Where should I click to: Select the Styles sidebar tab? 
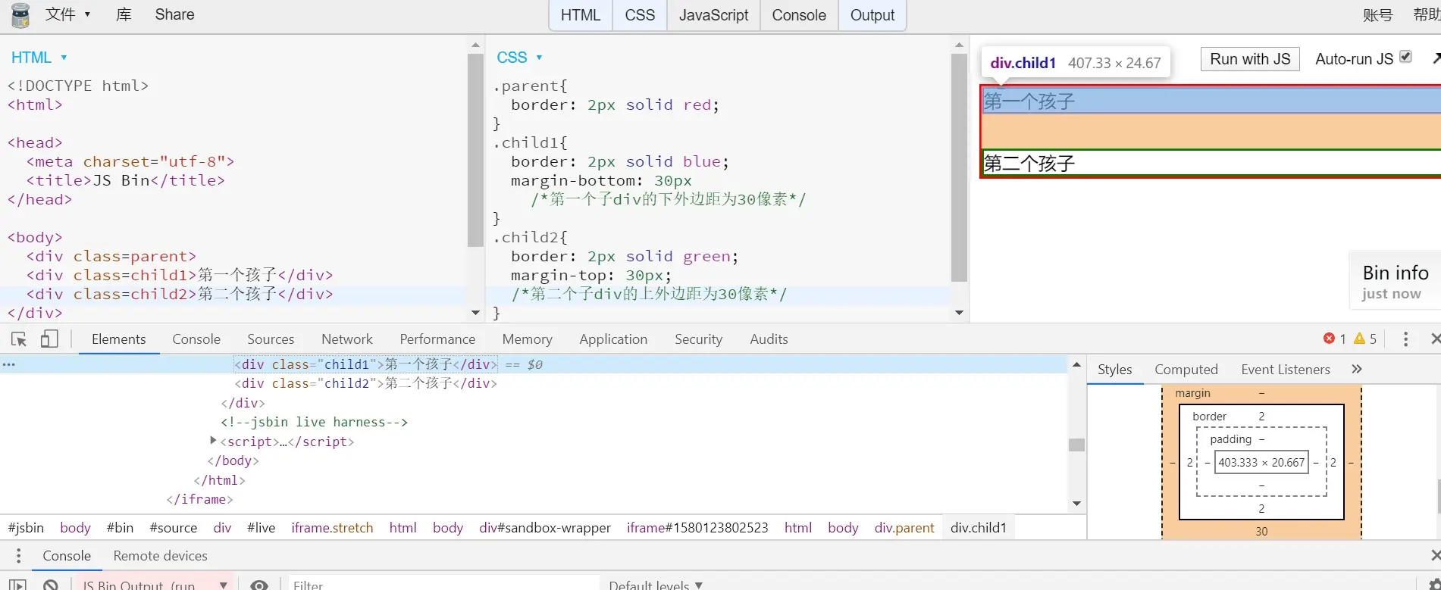click(x=1114, y=370)
